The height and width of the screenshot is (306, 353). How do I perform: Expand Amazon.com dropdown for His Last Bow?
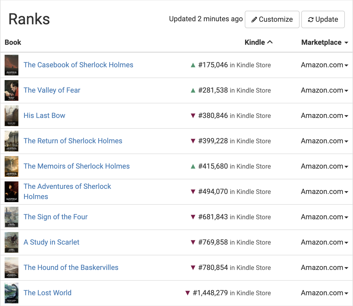click(325, 116)
